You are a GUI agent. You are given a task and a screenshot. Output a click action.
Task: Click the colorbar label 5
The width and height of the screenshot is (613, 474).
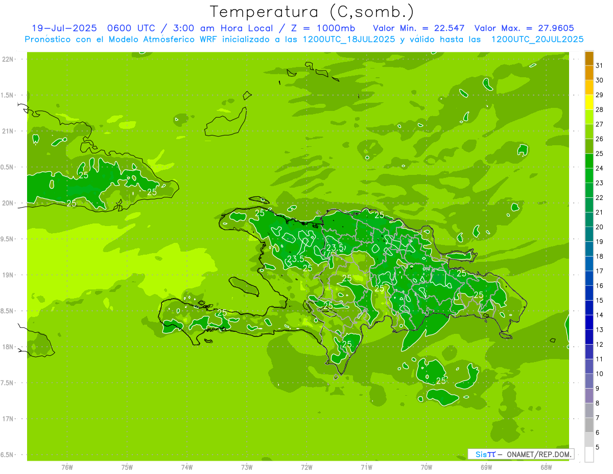[598, 447]
